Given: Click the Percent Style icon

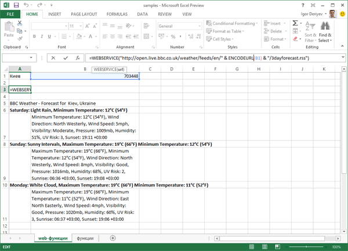Looking at the screenshot, I should (x=173, y=37).
